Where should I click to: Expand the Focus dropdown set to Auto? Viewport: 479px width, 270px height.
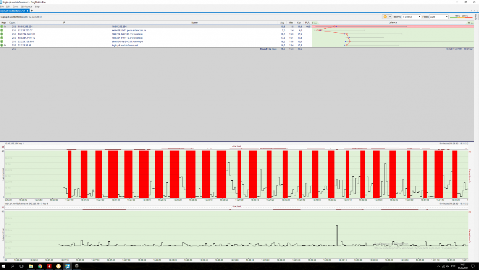click(438, 17)
